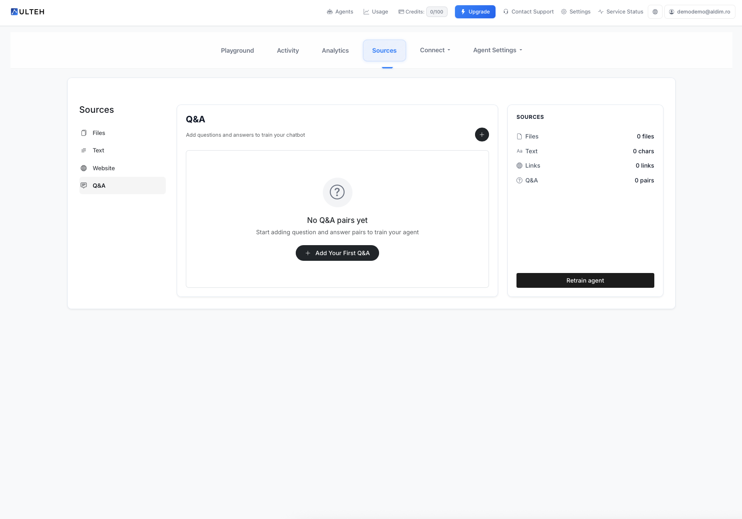Open Contact Support with headset icon
Viewport: 742px width, 519px height.
click(528, 12)
